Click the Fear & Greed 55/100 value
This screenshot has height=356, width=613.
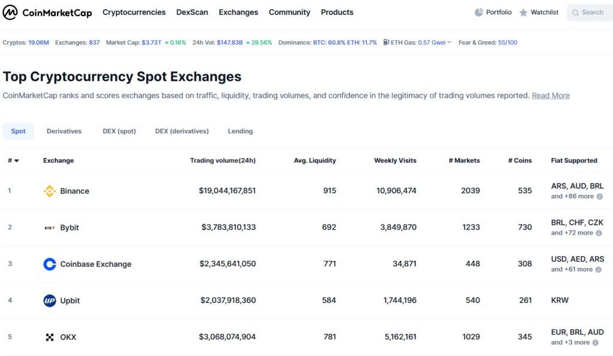[x=508, y=42]
